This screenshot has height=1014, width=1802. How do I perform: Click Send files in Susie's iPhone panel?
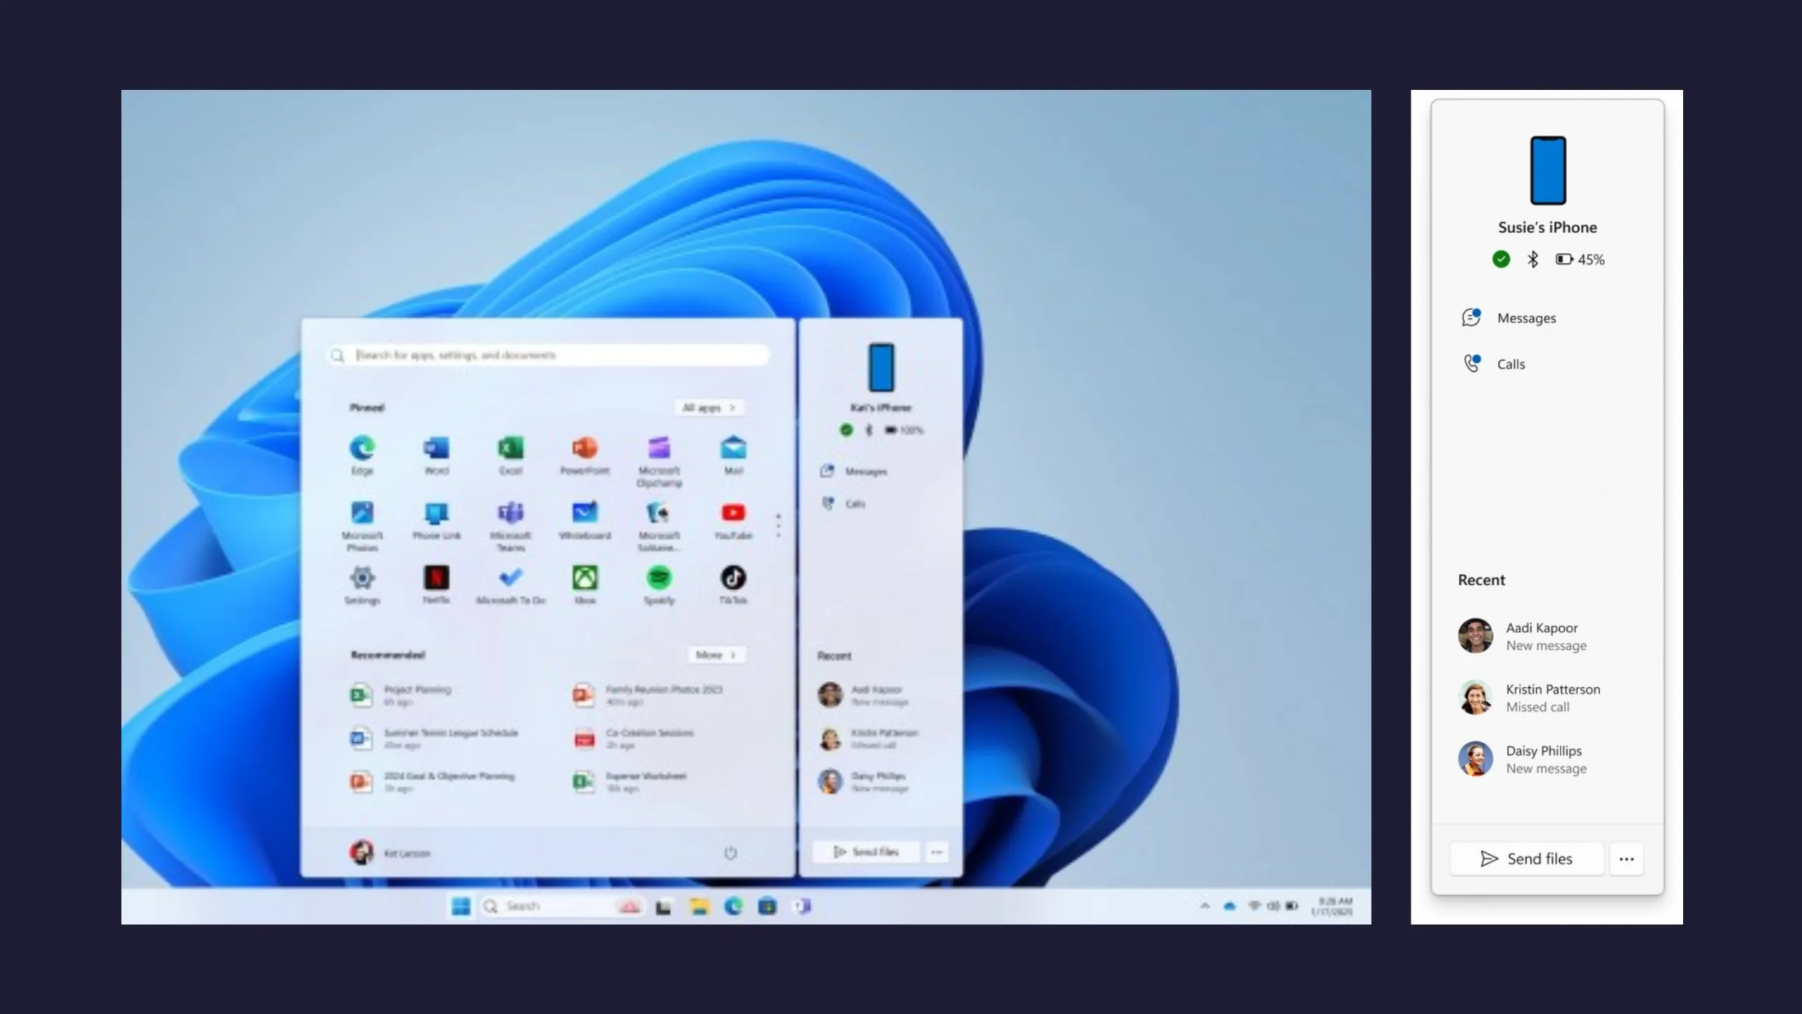(x=1526, y=859)
